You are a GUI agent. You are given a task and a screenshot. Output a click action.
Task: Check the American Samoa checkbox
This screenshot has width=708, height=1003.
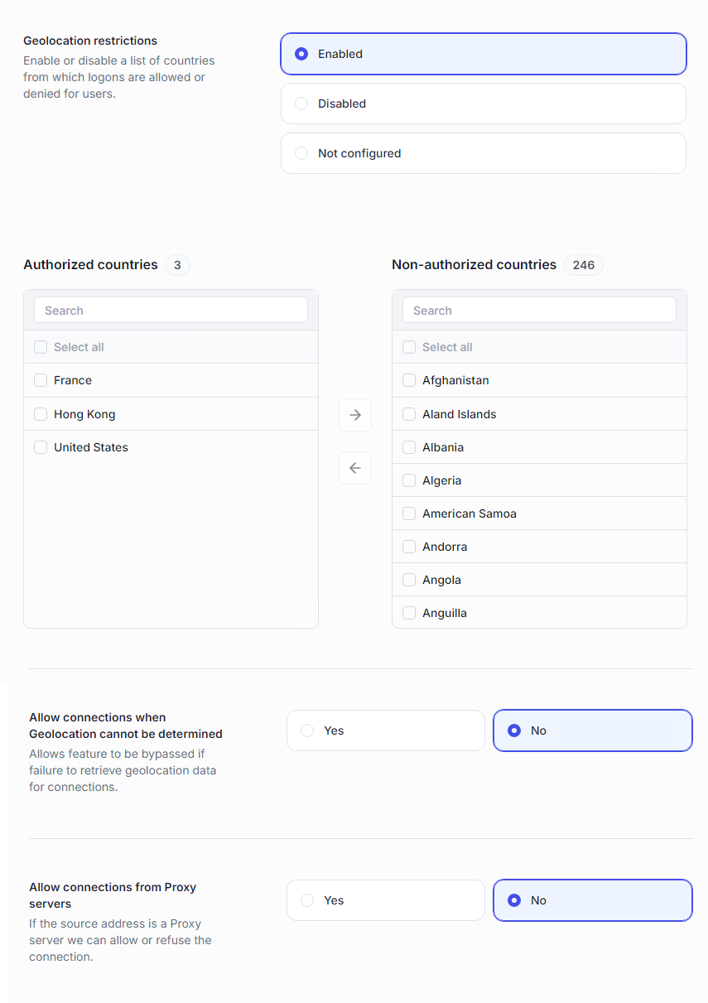tap(409, 514)
